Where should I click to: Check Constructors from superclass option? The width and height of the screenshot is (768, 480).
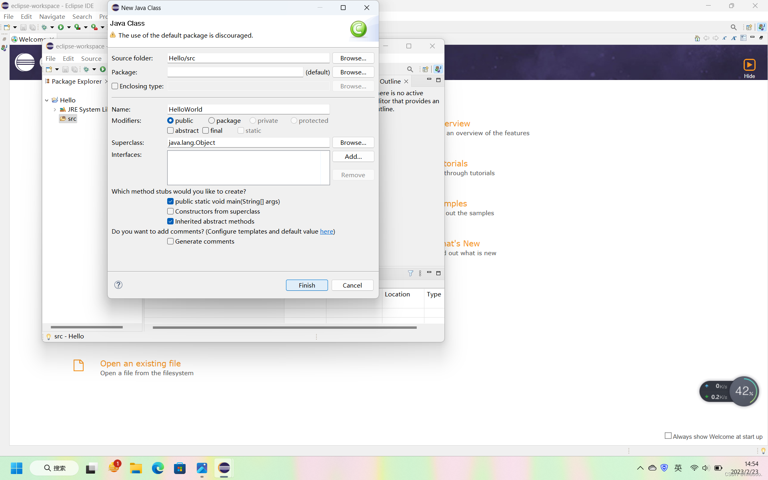tap(170, 211)
